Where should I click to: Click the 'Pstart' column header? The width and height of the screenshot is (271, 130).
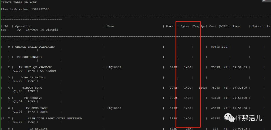(x=258, y=26)
